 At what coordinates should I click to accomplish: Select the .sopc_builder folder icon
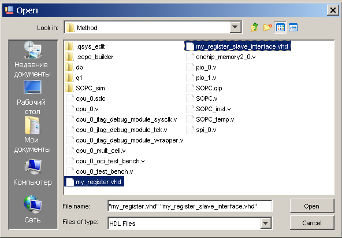[69, 57]
